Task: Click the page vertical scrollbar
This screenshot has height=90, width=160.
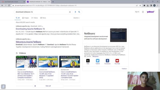Action: [x=159, y=31]
